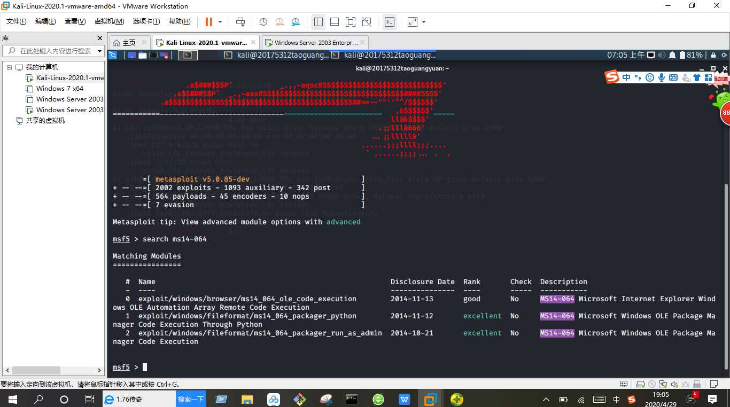Viewport: 730px width, 407px height.
Task: Open the 编辑(E) menu
Action: click(x=45, y=21)
